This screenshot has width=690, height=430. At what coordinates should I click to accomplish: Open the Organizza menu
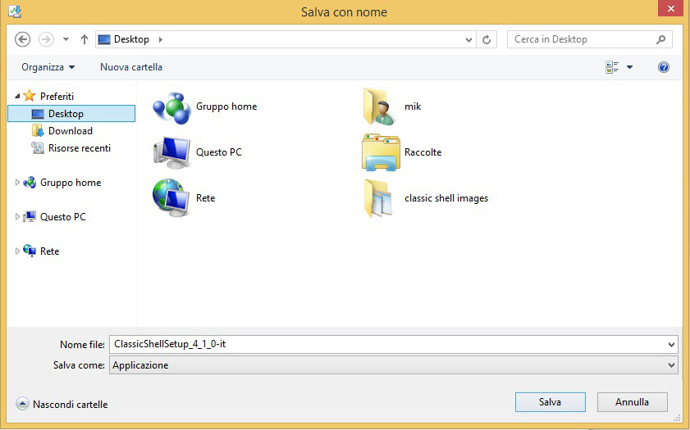pyautogui.click(x=48, y=67)
